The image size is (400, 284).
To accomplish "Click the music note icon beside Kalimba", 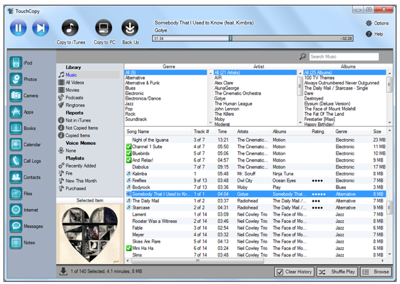I will [129, 174].
